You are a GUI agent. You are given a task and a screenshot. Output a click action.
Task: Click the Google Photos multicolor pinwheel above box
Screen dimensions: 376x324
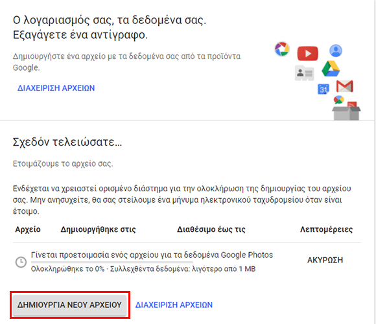coord(338,99)
